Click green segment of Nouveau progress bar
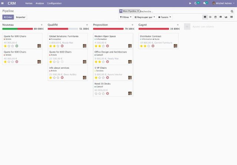Screen dimensions: 237x165 (x=10, y=29)
